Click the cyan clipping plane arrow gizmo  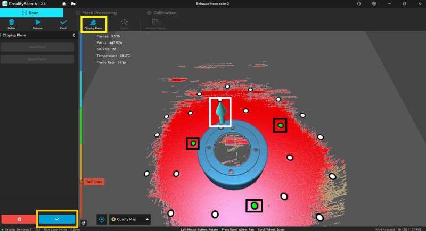coord(220,112)
